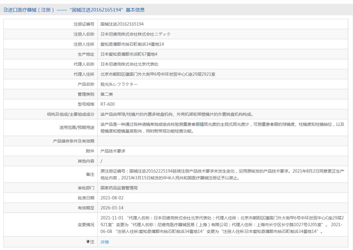Click the 产品名称 label
The width and height of the screenshot is (353, 250).
(86, 84)
